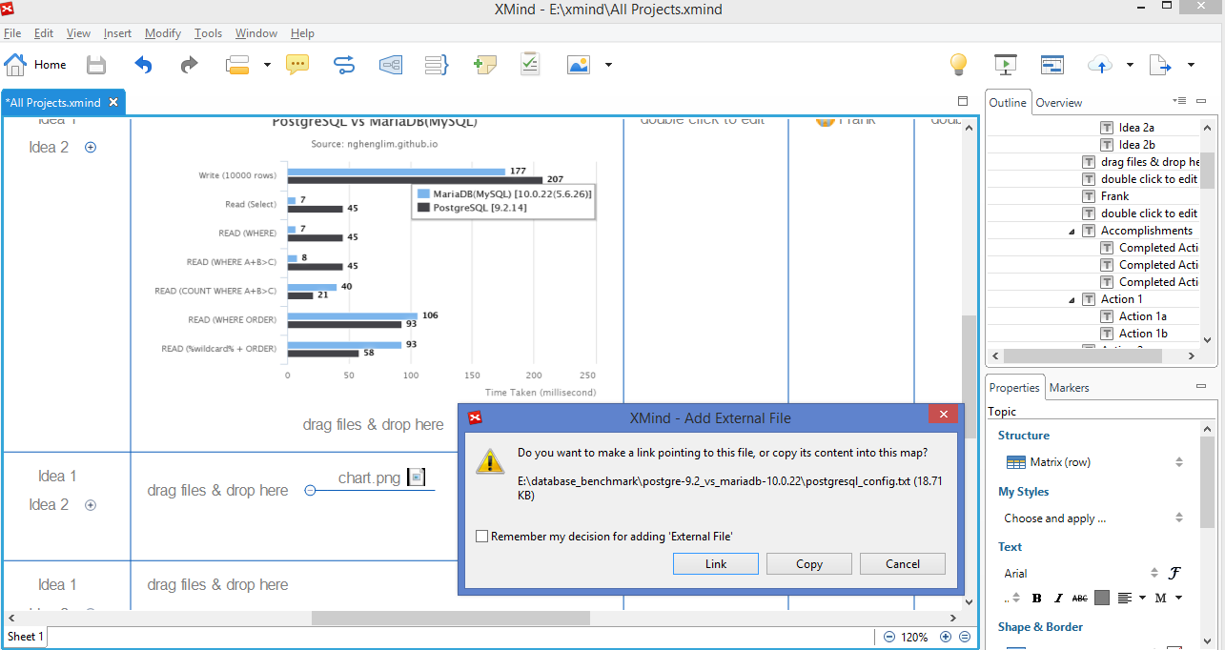
Task: Open the export dropdown arrow
Action: 1191,65
